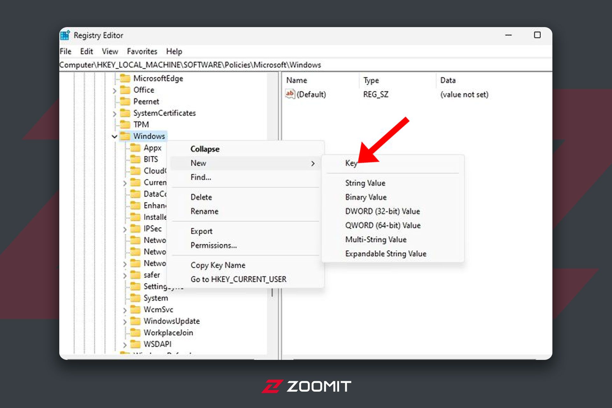This screenshot has height=408, width=612.
Task: Choose Collapse in the context menu
Action: coord(245,149)
